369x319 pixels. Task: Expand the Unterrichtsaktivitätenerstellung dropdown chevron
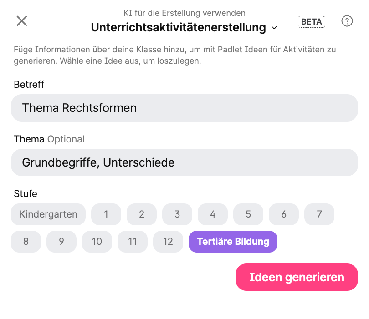coord(274,28)
